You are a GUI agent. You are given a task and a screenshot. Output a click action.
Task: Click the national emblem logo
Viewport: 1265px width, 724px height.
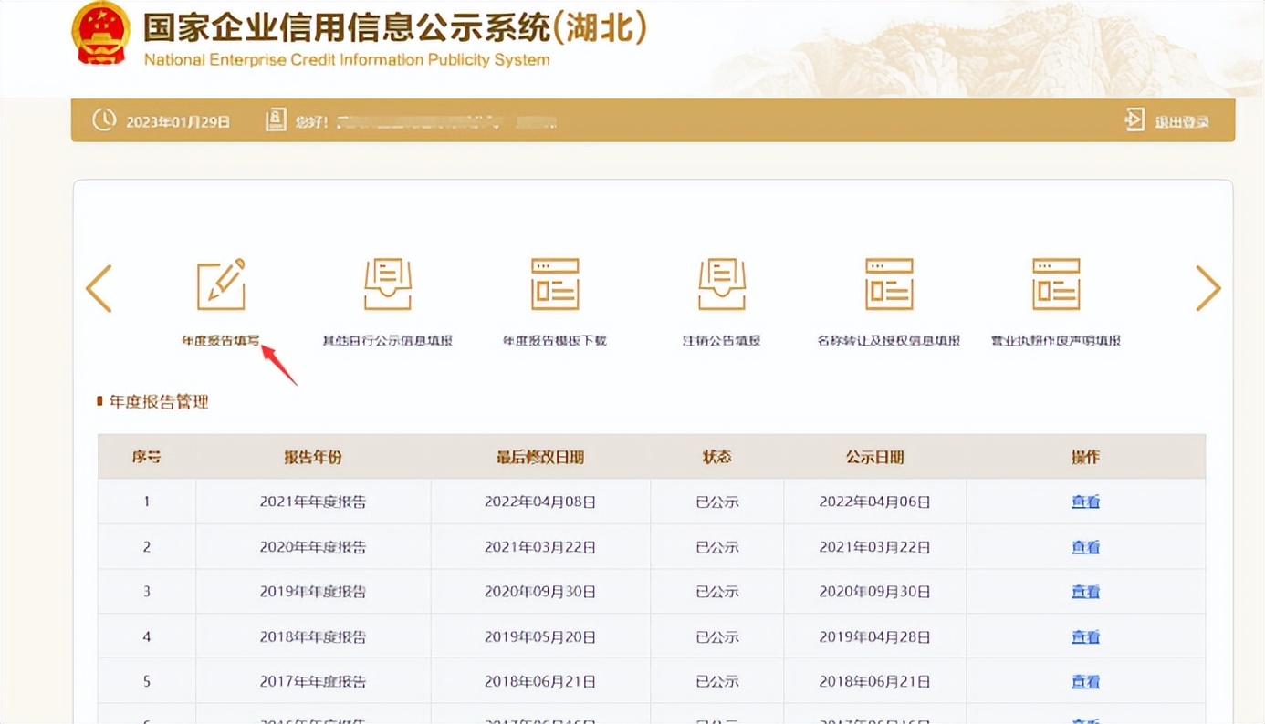(100, 35)
